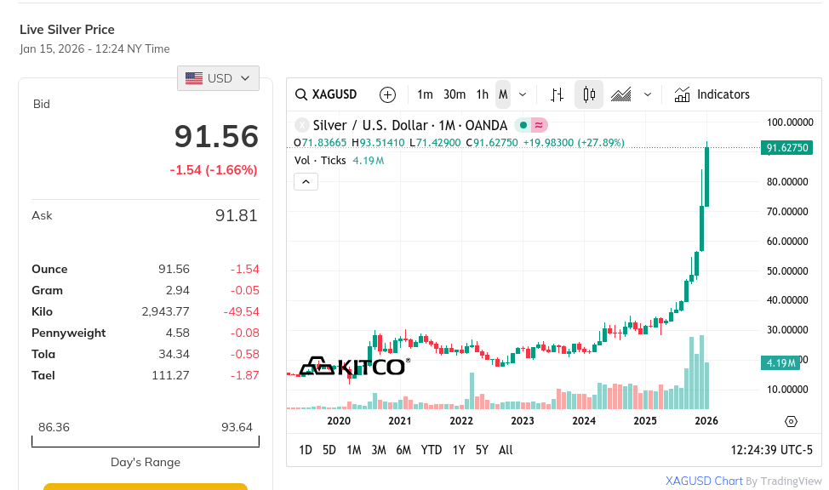
Task: Collapse the chart legend with the chevron
Action: pyautogui.click(x=306, y=182)
